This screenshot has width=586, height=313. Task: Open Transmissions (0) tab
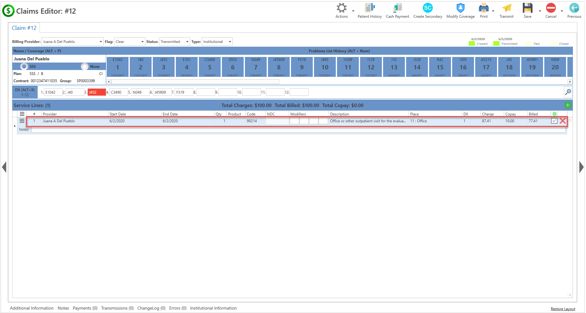click(117, 308)
